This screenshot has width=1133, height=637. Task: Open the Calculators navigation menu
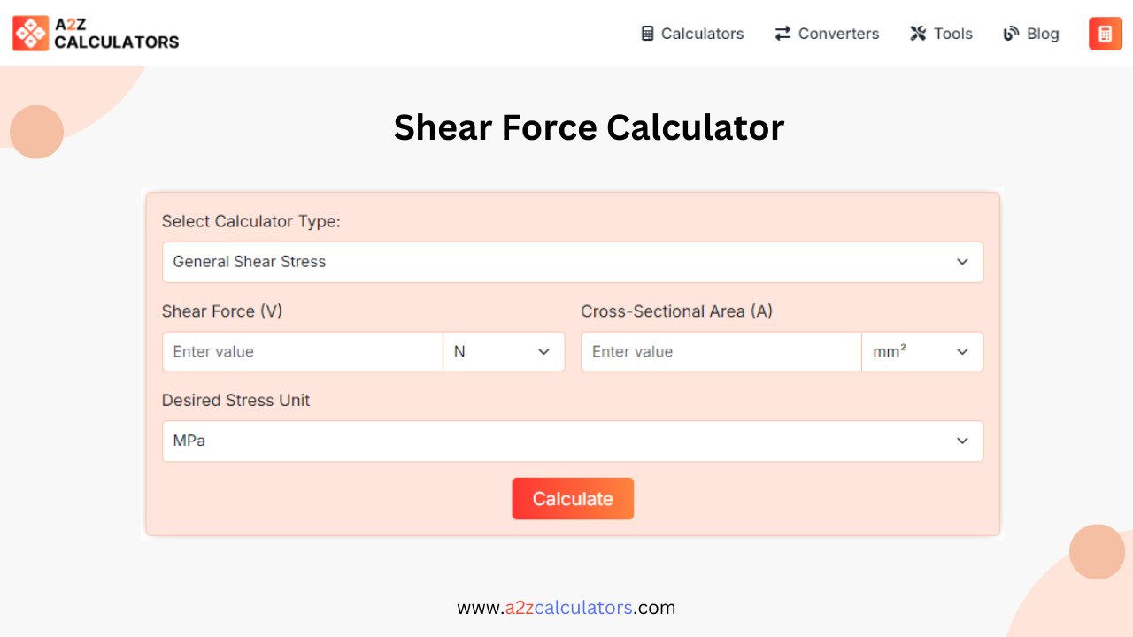[702, 34]
